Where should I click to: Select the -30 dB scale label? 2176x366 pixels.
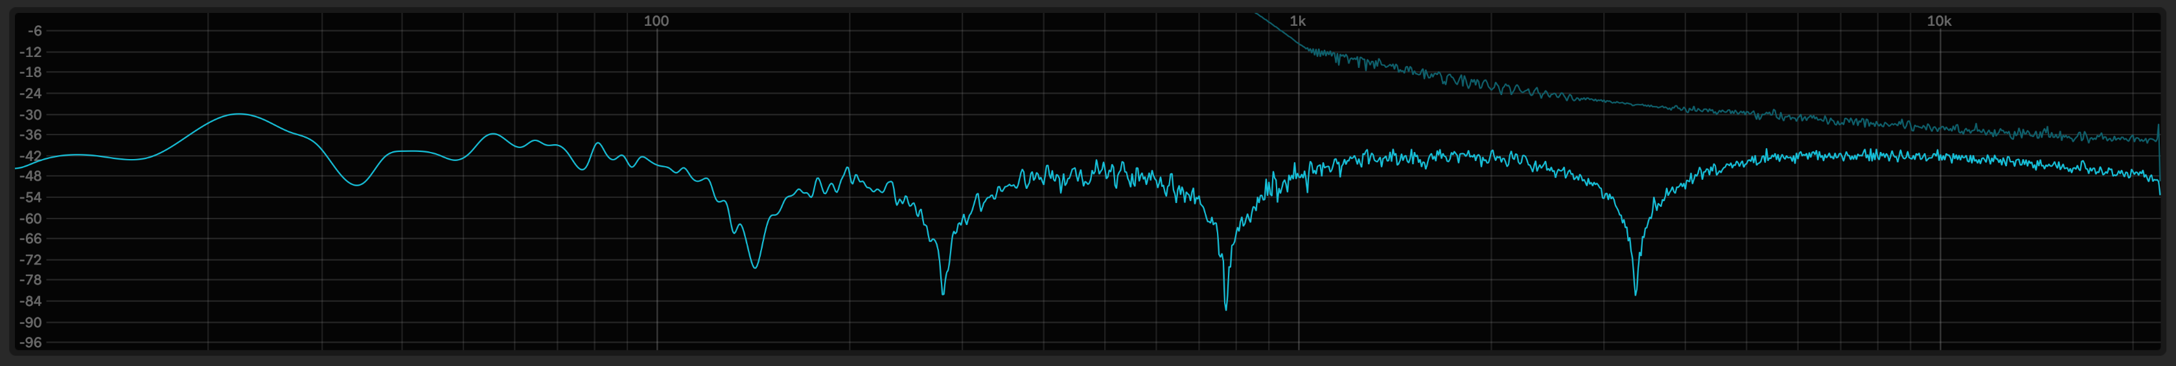click(x=30, y=114)
